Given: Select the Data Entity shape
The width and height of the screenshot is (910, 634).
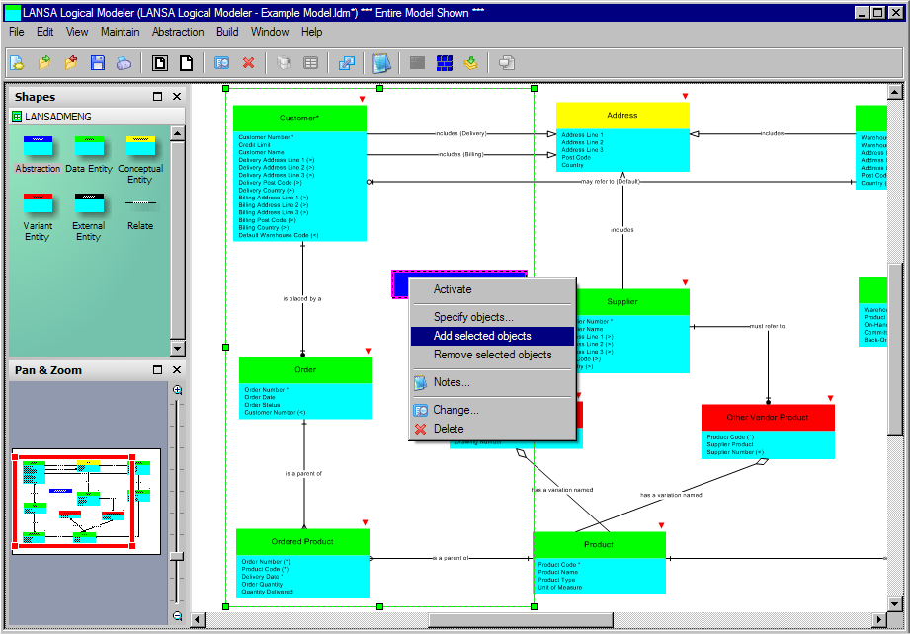Looking at the screenshot, I should tap(89, 155).
